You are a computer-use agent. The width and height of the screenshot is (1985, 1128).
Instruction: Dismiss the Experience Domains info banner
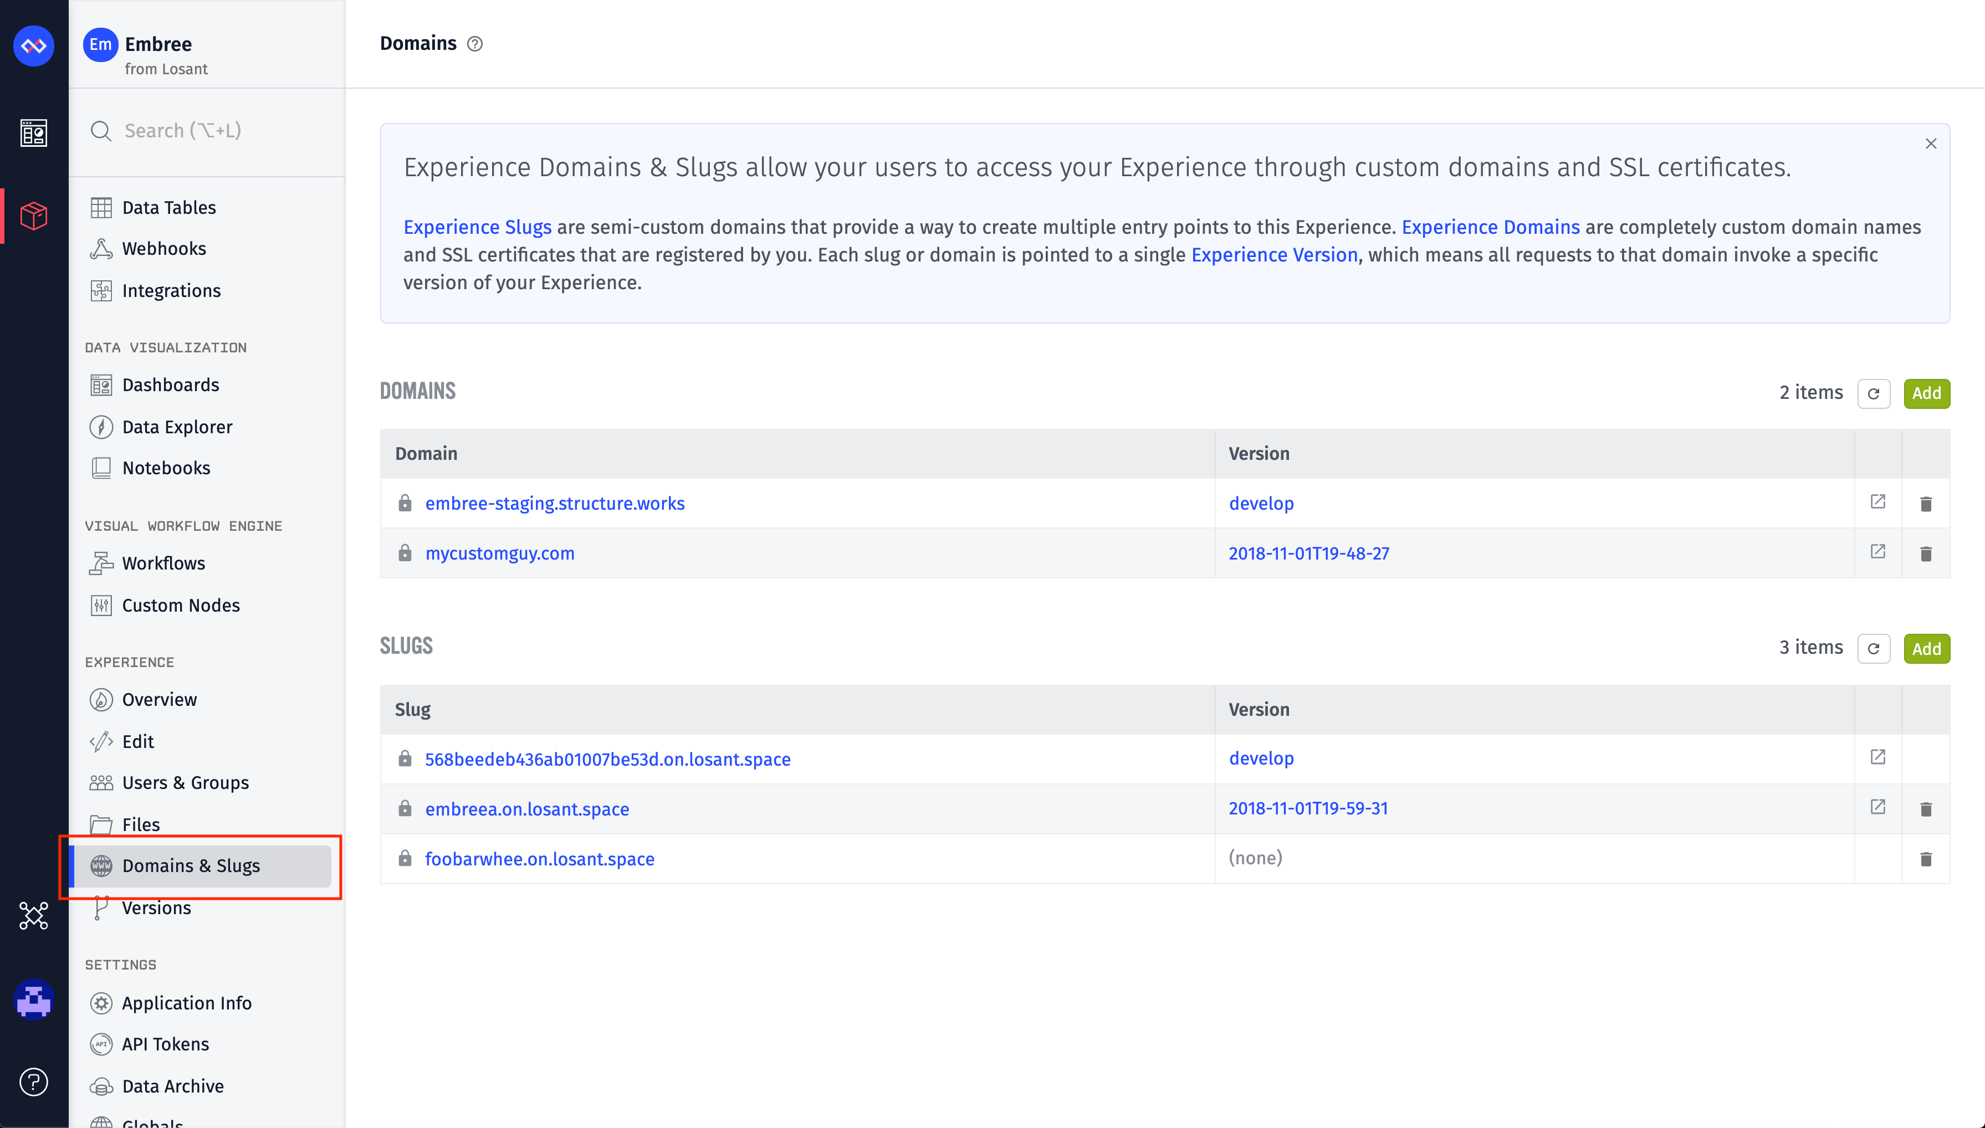[1931, 143]
